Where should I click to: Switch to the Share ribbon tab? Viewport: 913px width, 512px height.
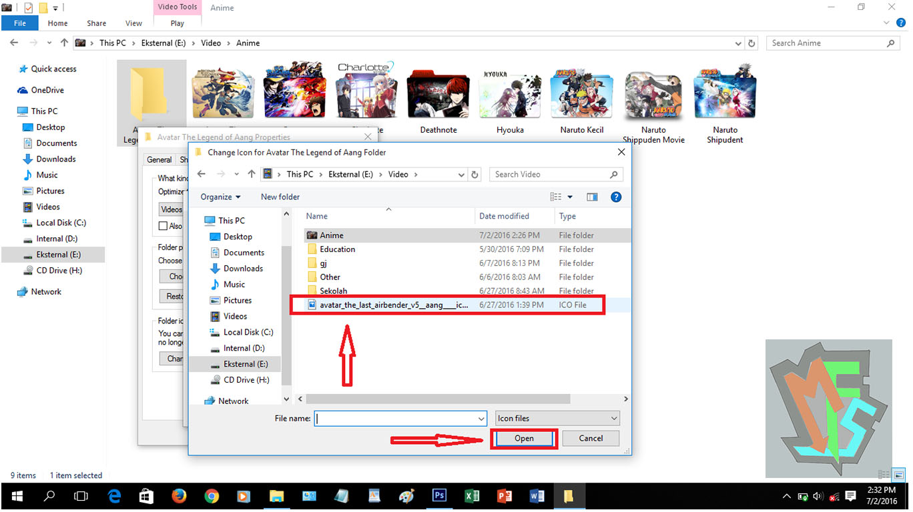click(x=97, y=23)
